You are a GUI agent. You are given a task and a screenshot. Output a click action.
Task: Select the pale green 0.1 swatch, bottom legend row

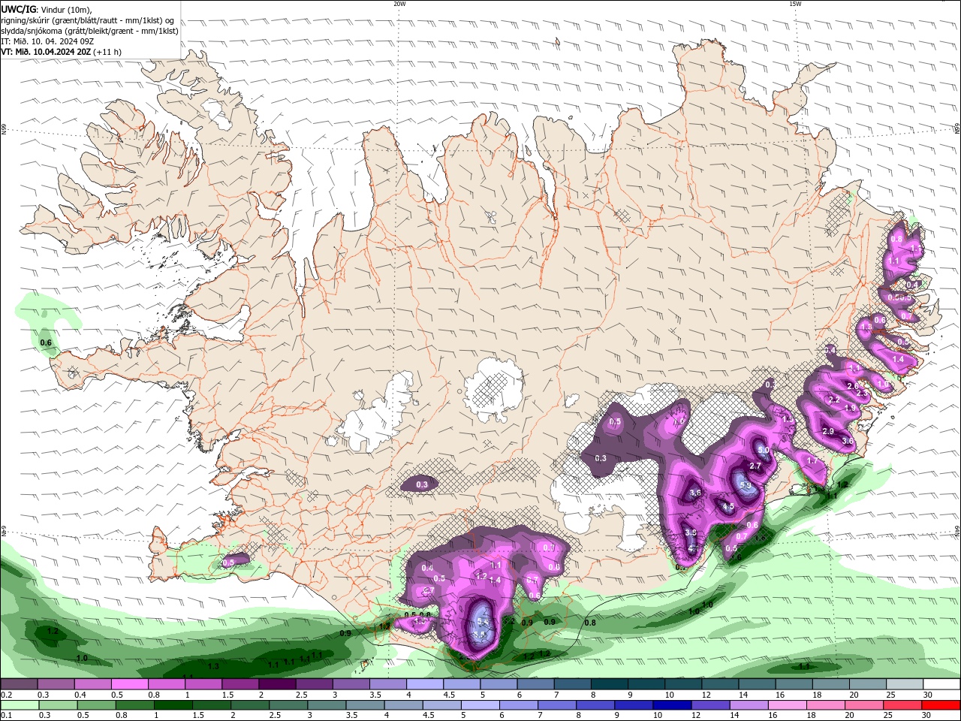tap(19, 705)
